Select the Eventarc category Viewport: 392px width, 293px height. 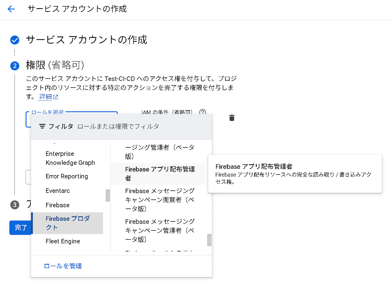[x=58, y=191]
